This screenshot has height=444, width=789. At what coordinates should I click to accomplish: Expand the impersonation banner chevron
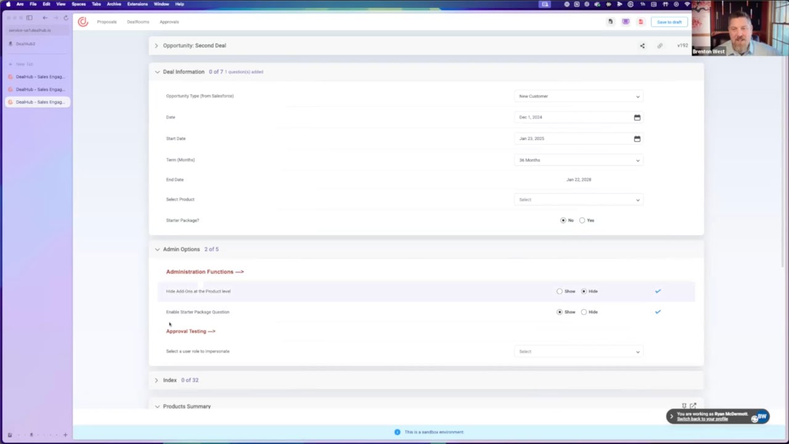click(x=672, y=416)
